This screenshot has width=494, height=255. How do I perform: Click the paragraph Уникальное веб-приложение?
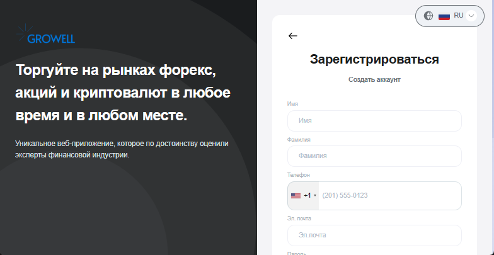tap(122, 149)
